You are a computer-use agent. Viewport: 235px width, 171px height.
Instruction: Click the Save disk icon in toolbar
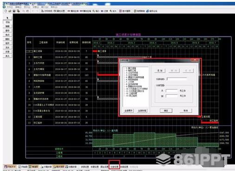14,11
